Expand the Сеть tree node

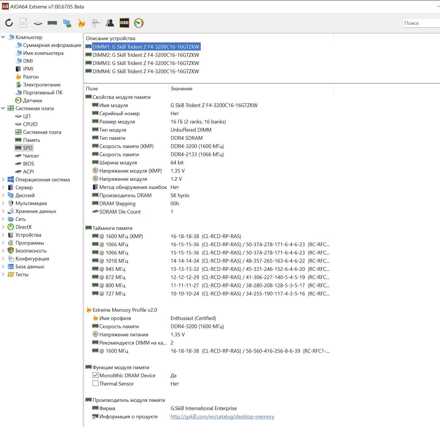[x=3, y=219]
